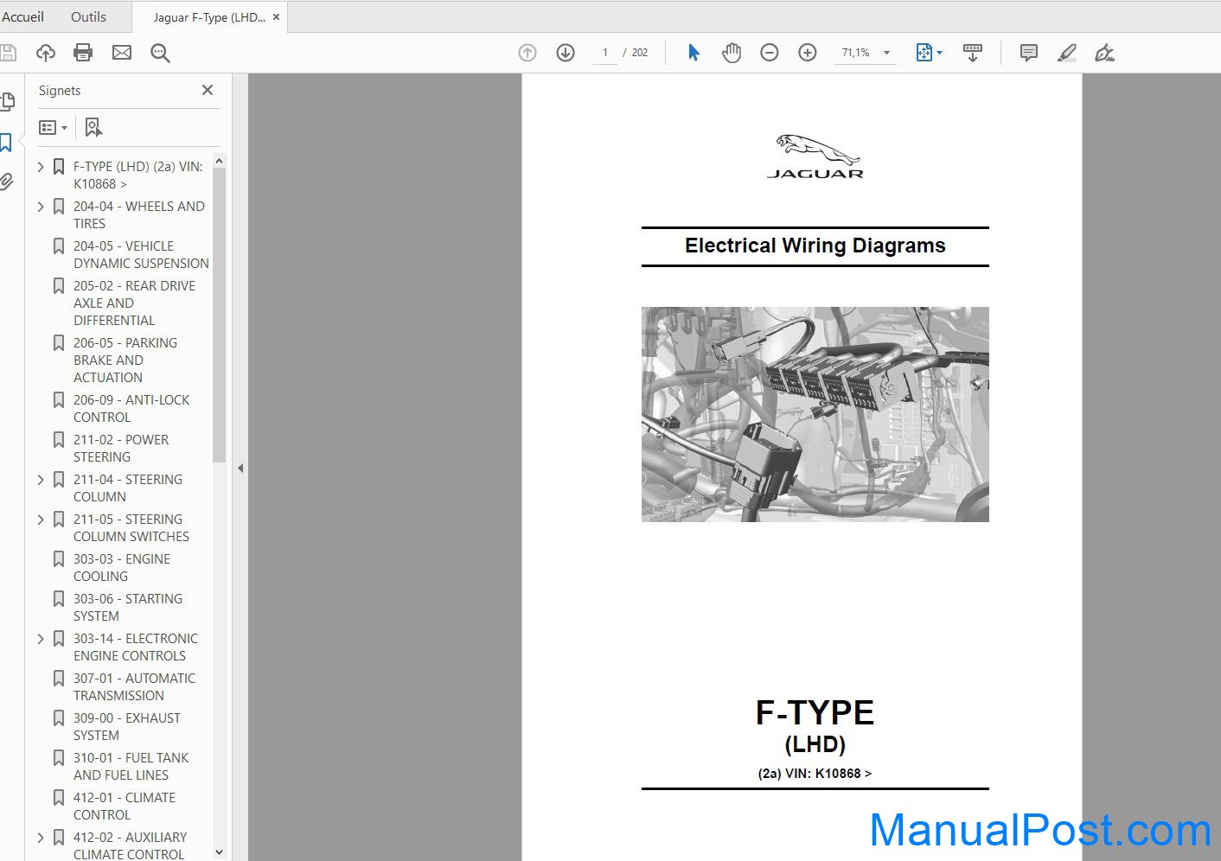Click the "Signets" panel title
This screenshot has width=1221, height=861.
point(60,91)
